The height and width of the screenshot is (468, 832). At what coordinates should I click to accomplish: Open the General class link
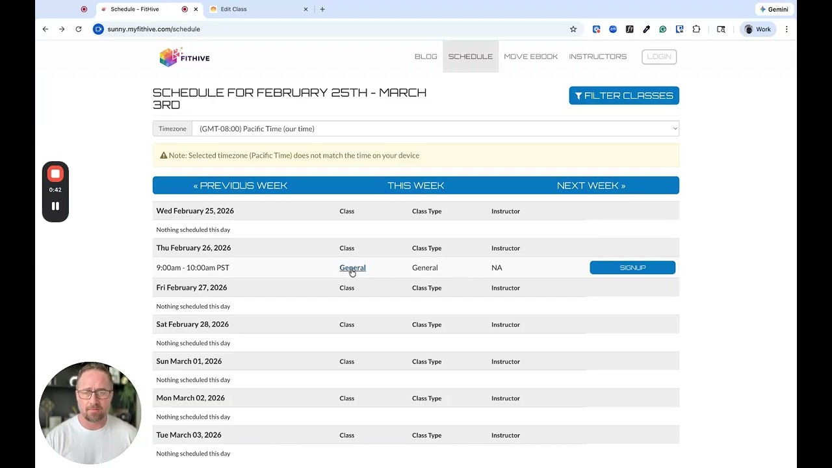point(352,268)
